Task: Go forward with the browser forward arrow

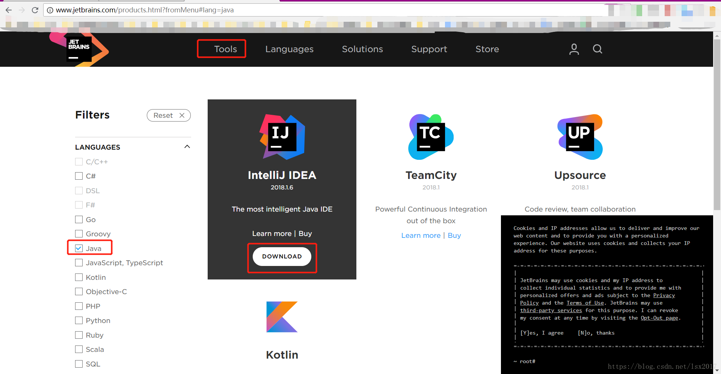Action: click(22, 10)
